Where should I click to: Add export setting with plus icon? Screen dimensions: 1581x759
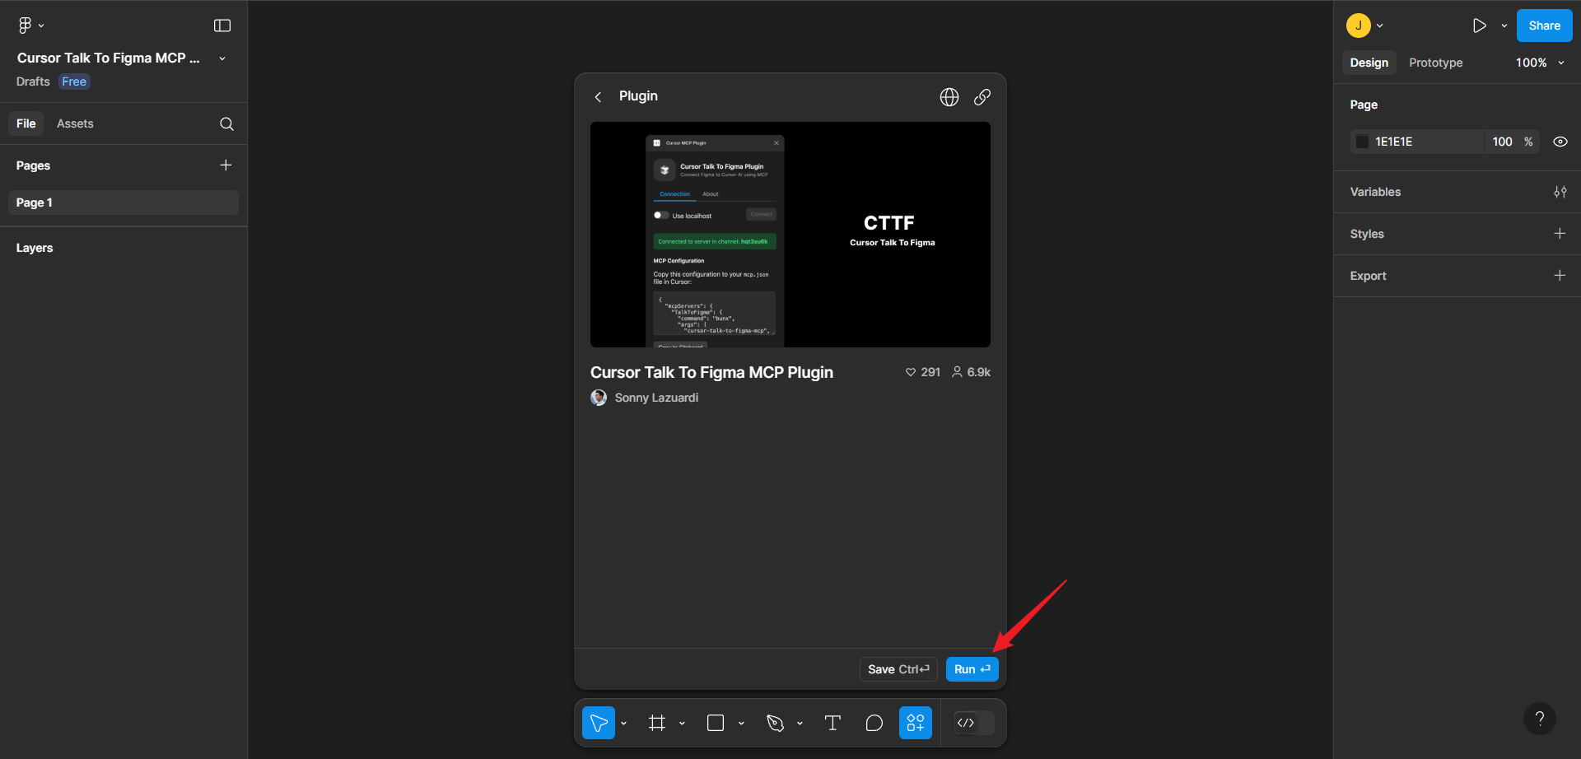[x=1560, y=276]
